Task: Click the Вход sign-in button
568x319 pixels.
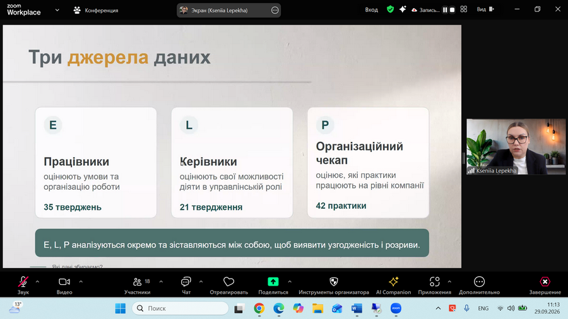Action: 371,9
